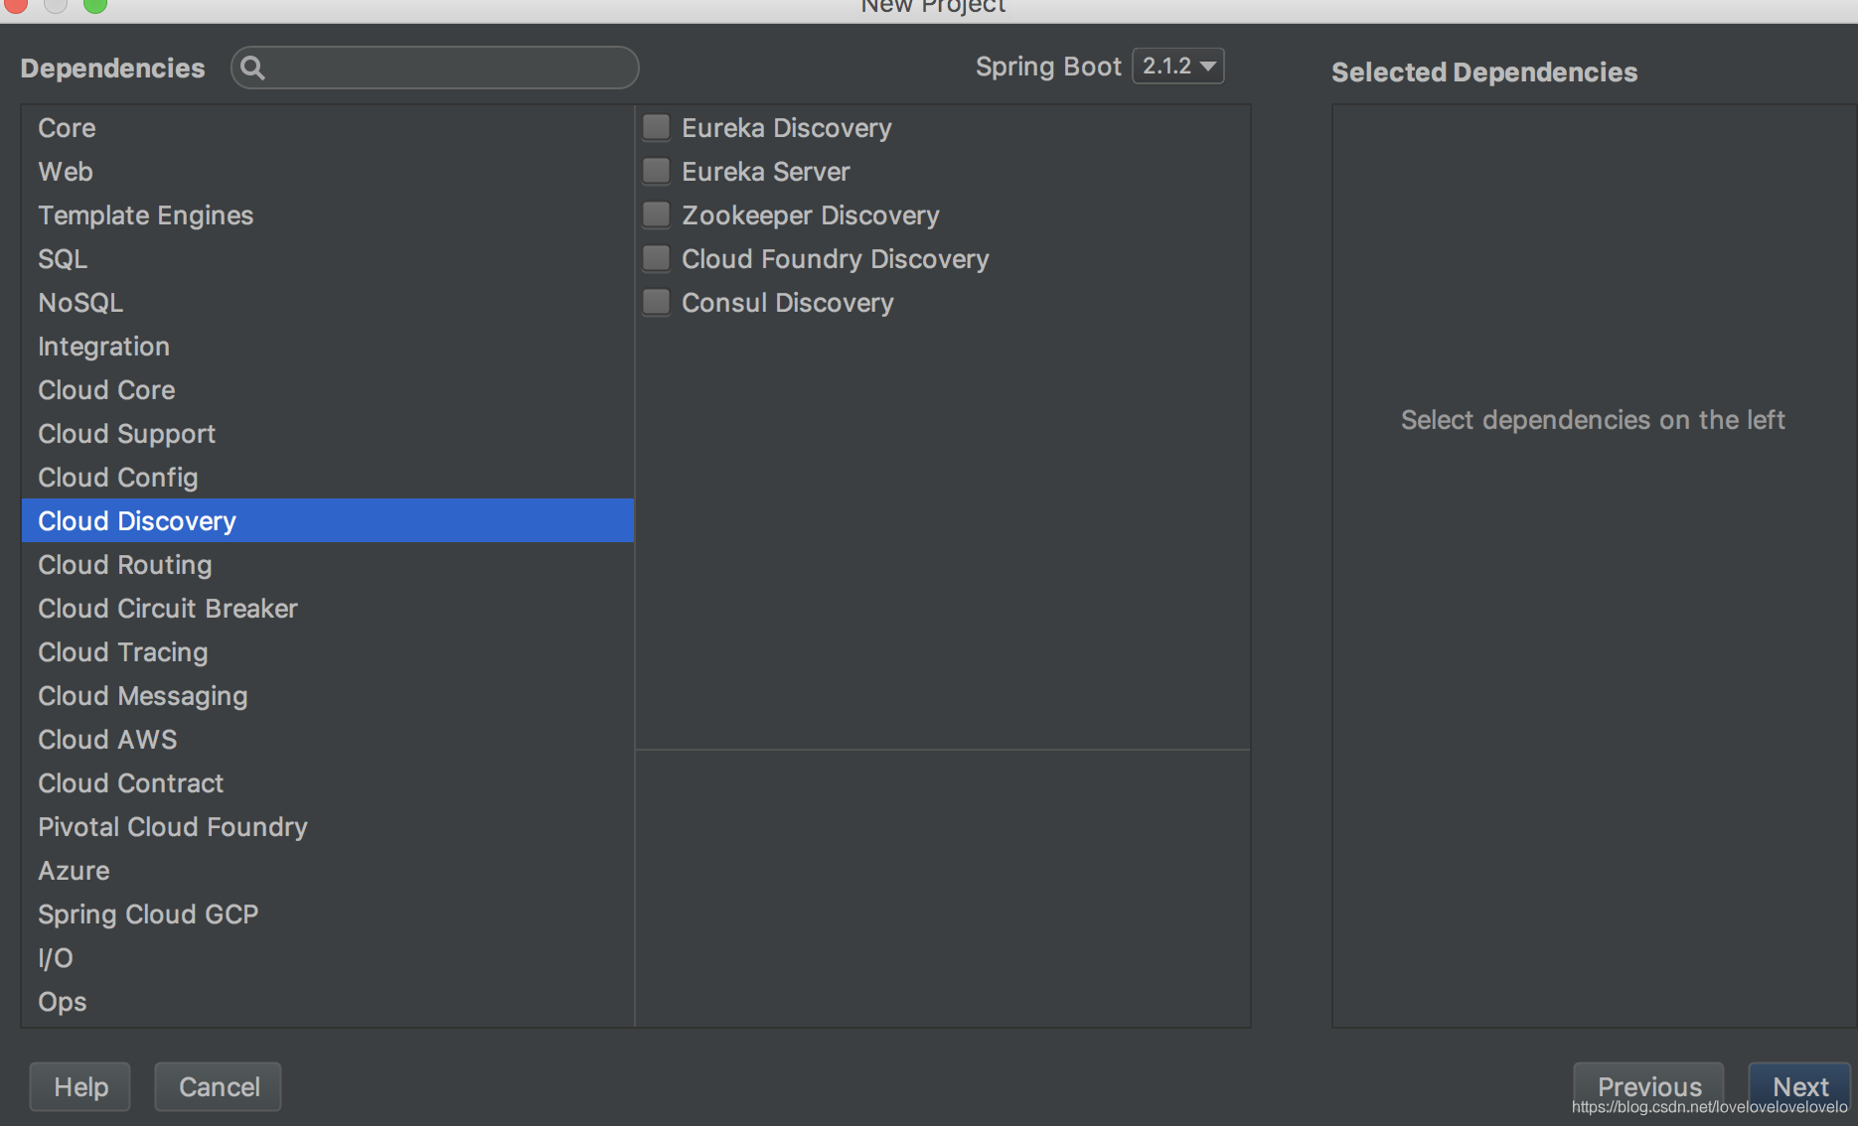Select the Cloud Support category
The image size is (1858, 1126).
coord(328,434)
